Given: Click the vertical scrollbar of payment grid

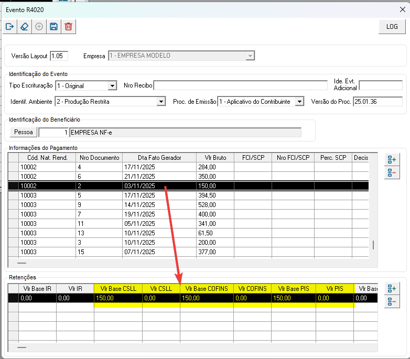Looking at the screenshot, I should coord(373,245).
